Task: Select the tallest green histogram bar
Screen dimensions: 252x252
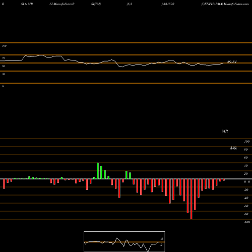Action: click(x=98, y=171)
